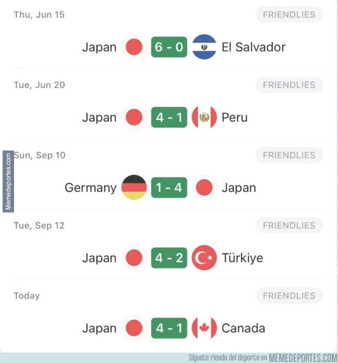Image resolution: width=338 pixels, height=363 pixels.
Task: Click the Canada flag icon
Action: 204,328
